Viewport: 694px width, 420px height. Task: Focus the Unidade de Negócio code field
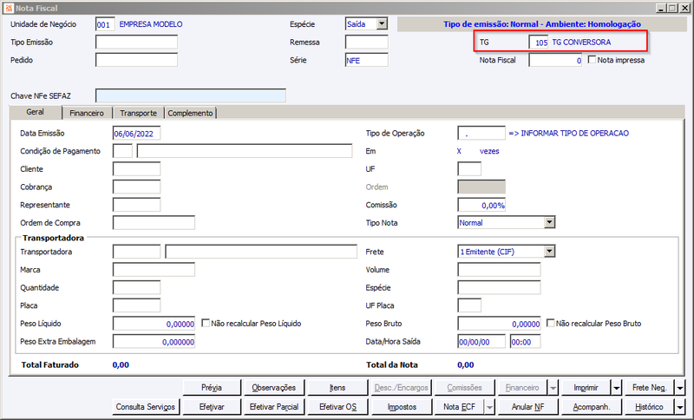(105, 24)
